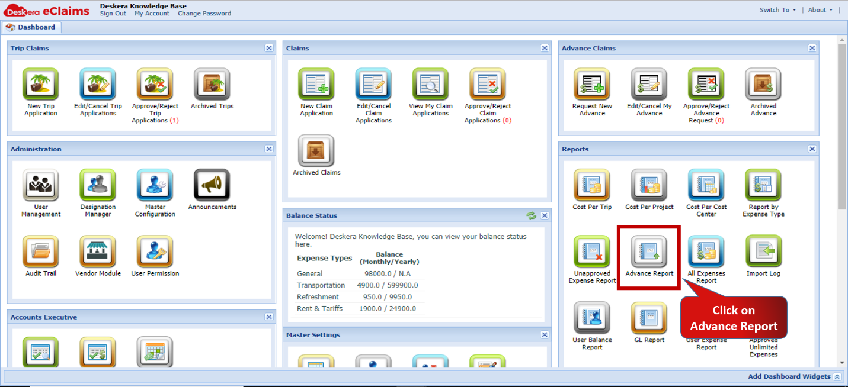Open Import Log
This screenshot has width=848, height=387.
point(763,251)
